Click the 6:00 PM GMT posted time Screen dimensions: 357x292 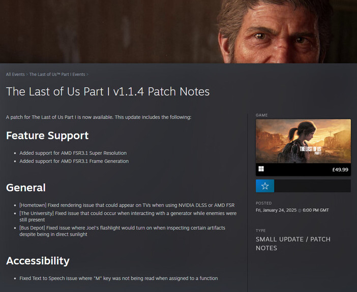point(316,210)
